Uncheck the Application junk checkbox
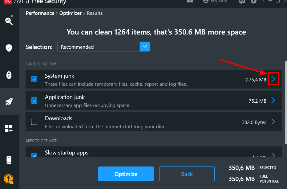The image size is (287, 189). [x=34, y=101]
